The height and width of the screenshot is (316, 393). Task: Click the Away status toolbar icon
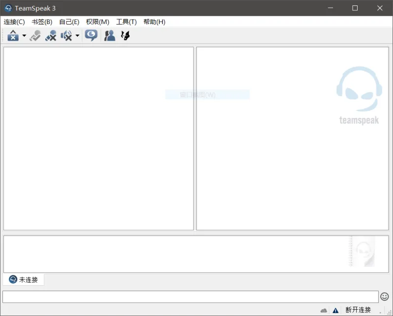pos(13,35)
